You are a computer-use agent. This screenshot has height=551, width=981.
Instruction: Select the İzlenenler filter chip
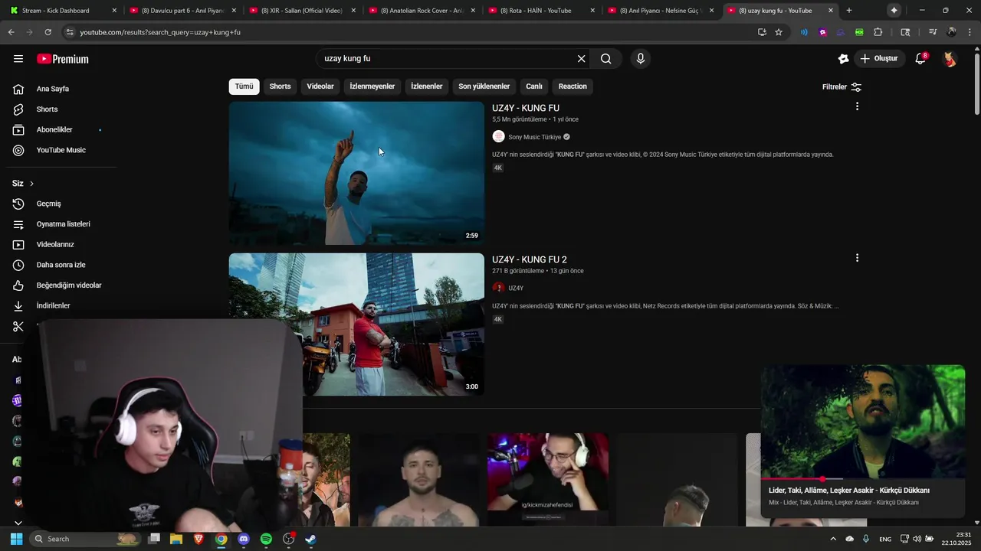click(x=427, y=86)
